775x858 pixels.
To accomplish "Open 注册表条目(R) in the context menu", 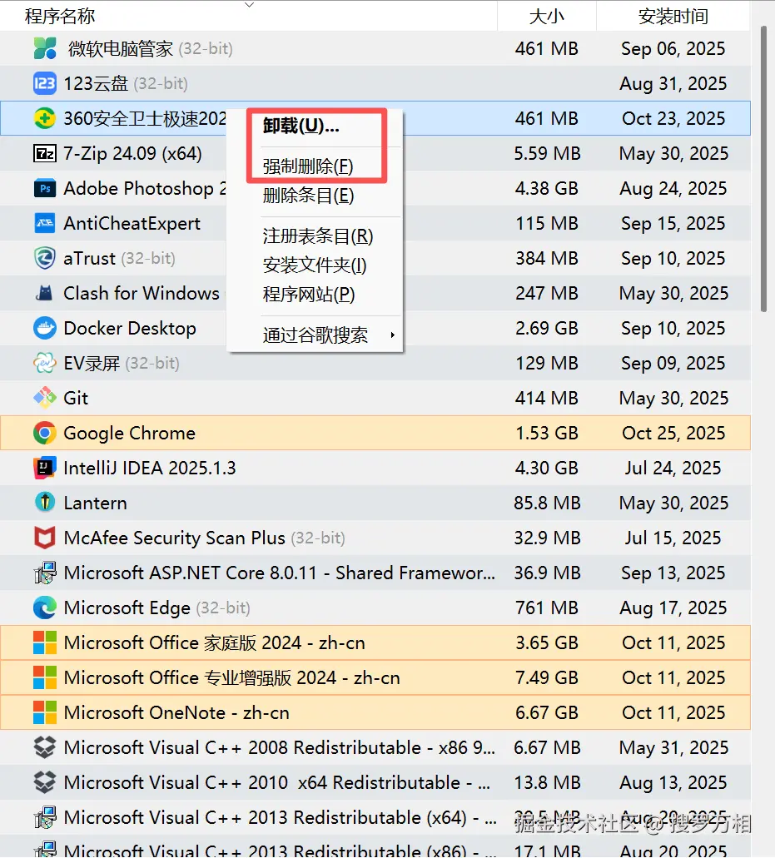I will [x=315, y=236].
